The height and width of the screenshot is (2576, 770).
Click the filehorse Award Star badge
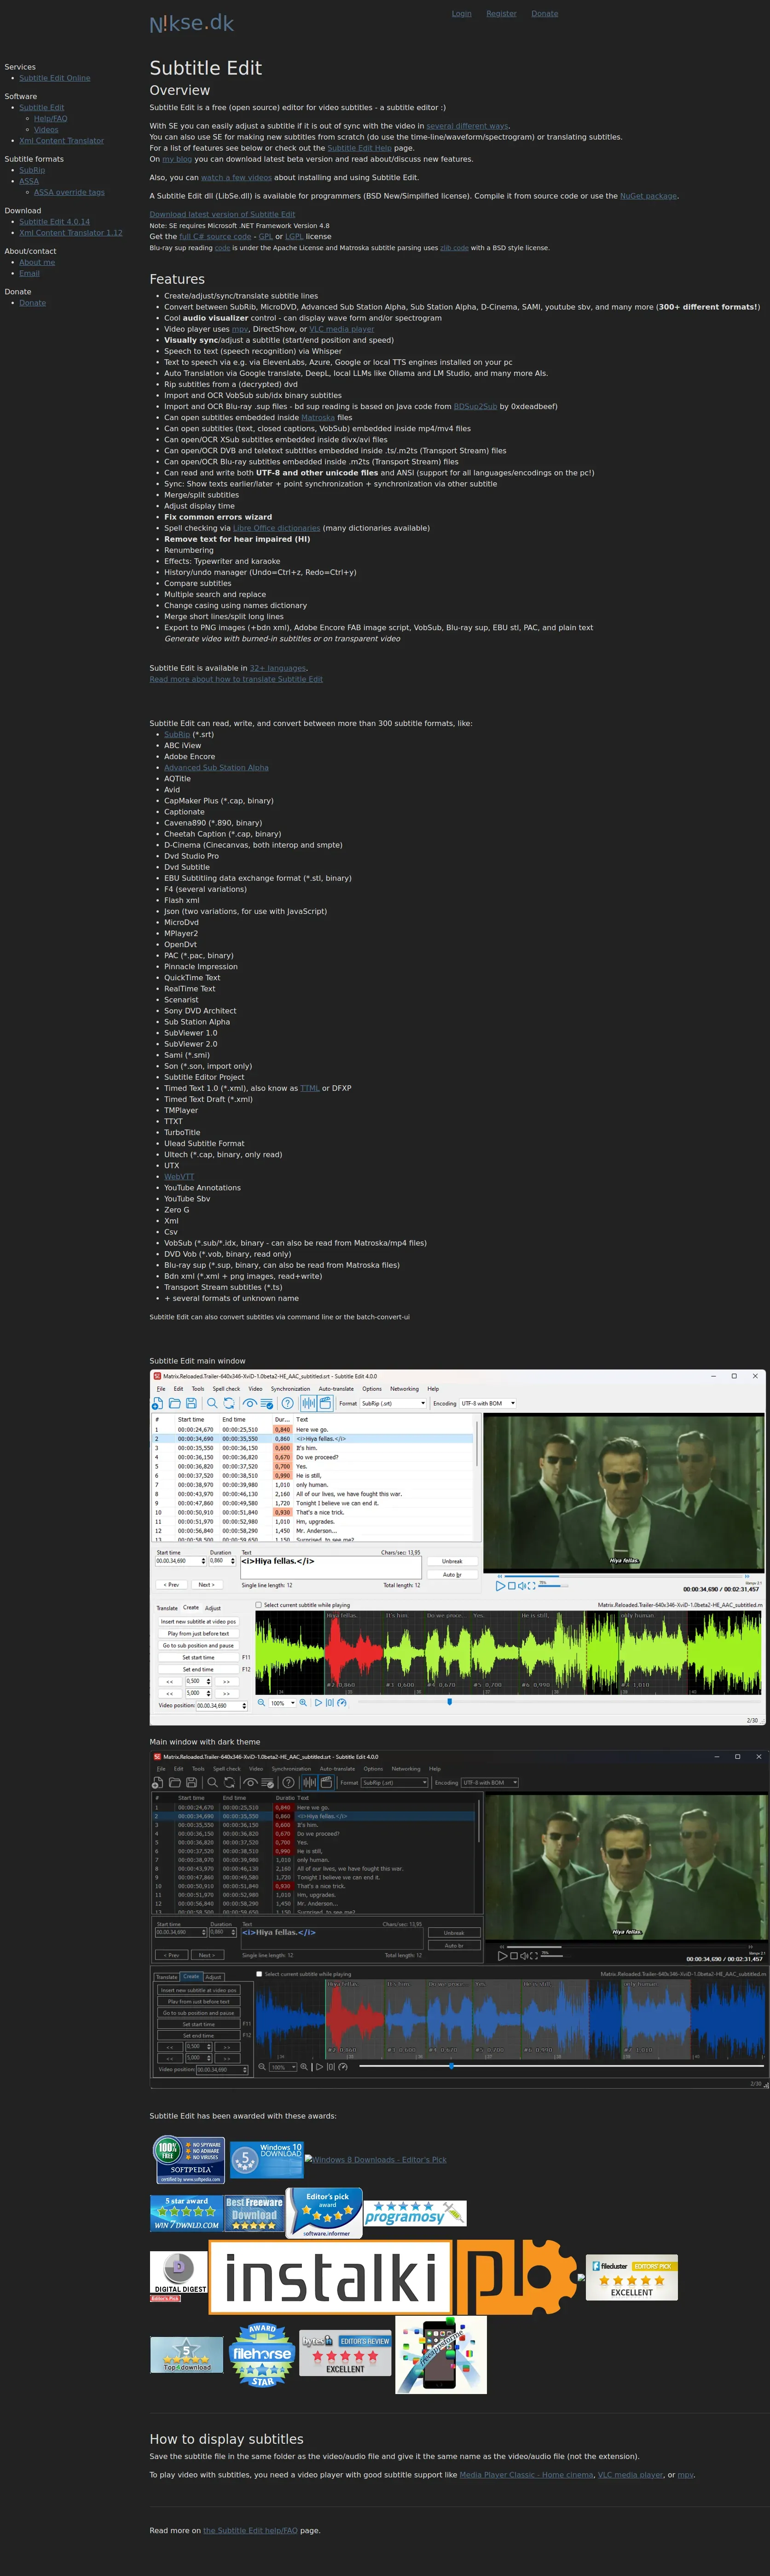[x=262, y=2355]
